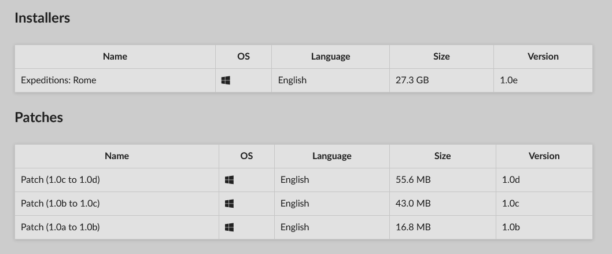Download Patch (1.0b to 1.0c)
Screen dimensions: 612x254
(x=60, y=204)
